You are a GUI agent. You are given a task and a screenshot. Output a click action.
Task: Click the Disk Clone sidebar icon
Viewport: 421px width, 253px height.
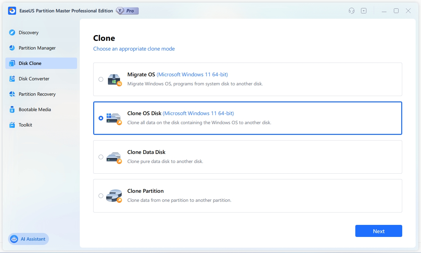(12, 63)
